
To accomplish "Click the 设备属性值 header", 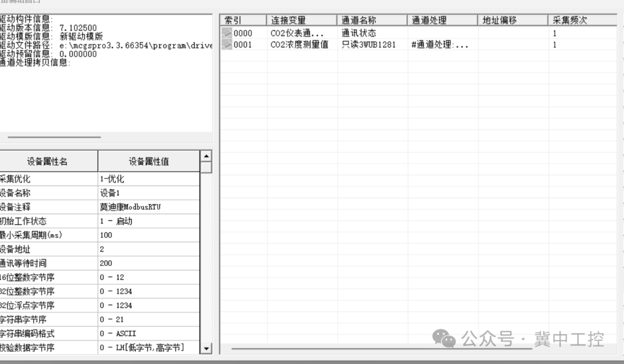I will pos(149,161).
